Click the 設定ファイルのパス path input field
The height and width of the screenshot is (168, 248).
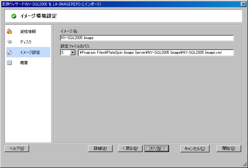[156, 53]
